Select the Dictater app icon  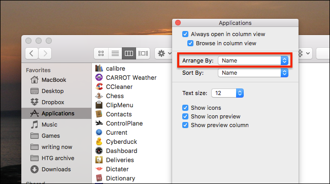click(99, 169)
